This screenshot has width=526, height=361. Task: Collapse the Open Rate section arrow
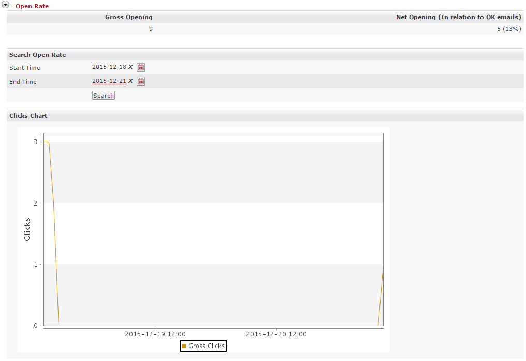tap(6, 5)
